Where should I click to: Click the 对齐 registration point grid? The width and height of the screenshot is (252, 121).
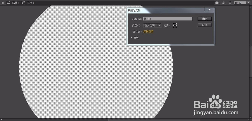coord(175,25)
